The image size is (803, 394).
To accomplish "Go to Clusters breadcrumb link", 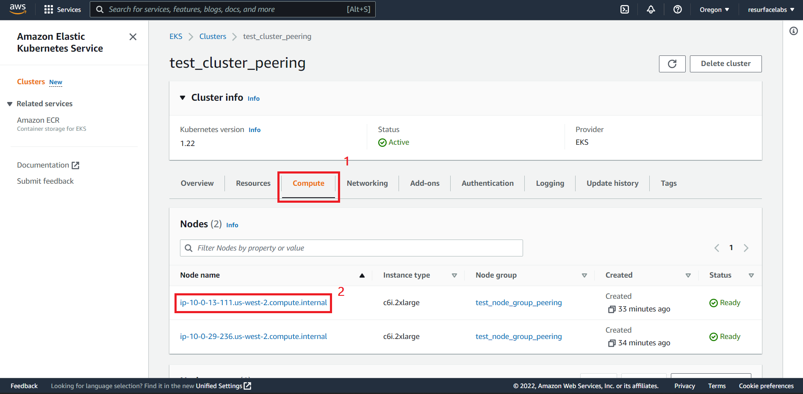I will pyautogui.click(x=213, y=36).
